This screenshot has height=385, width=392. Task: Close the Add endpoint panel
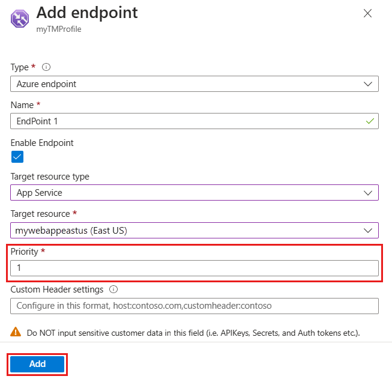(367, 13)
